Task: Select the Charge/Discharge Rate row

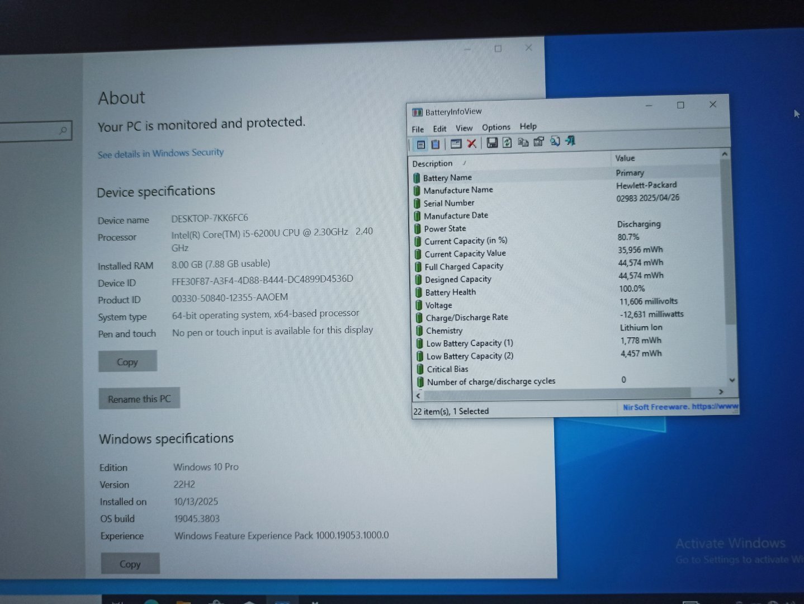Action: (x=570, y=316)
